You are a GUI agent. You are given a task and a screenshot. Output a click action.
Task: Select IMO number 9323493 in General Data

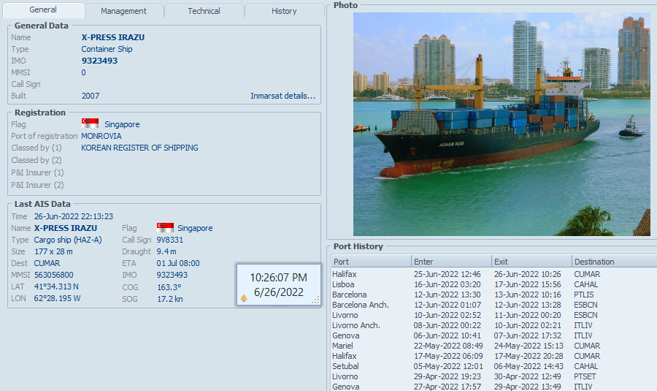[x=100, y=61]
